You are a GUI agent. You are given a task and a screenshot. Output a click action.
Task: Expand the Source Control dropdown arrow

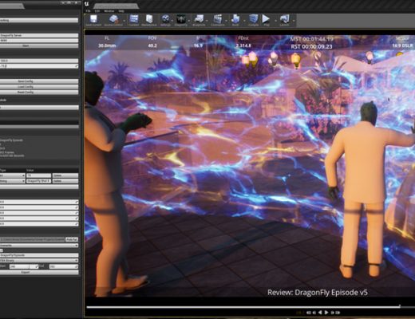[125, 21]
